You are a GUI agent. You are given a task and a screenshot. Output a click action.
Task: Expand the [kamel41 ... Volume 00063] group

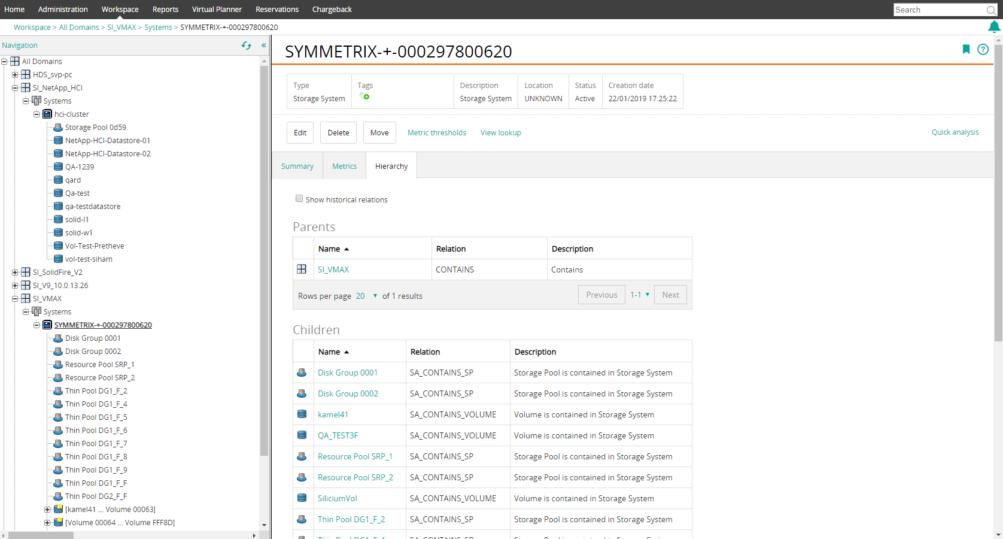pos(47,510)
